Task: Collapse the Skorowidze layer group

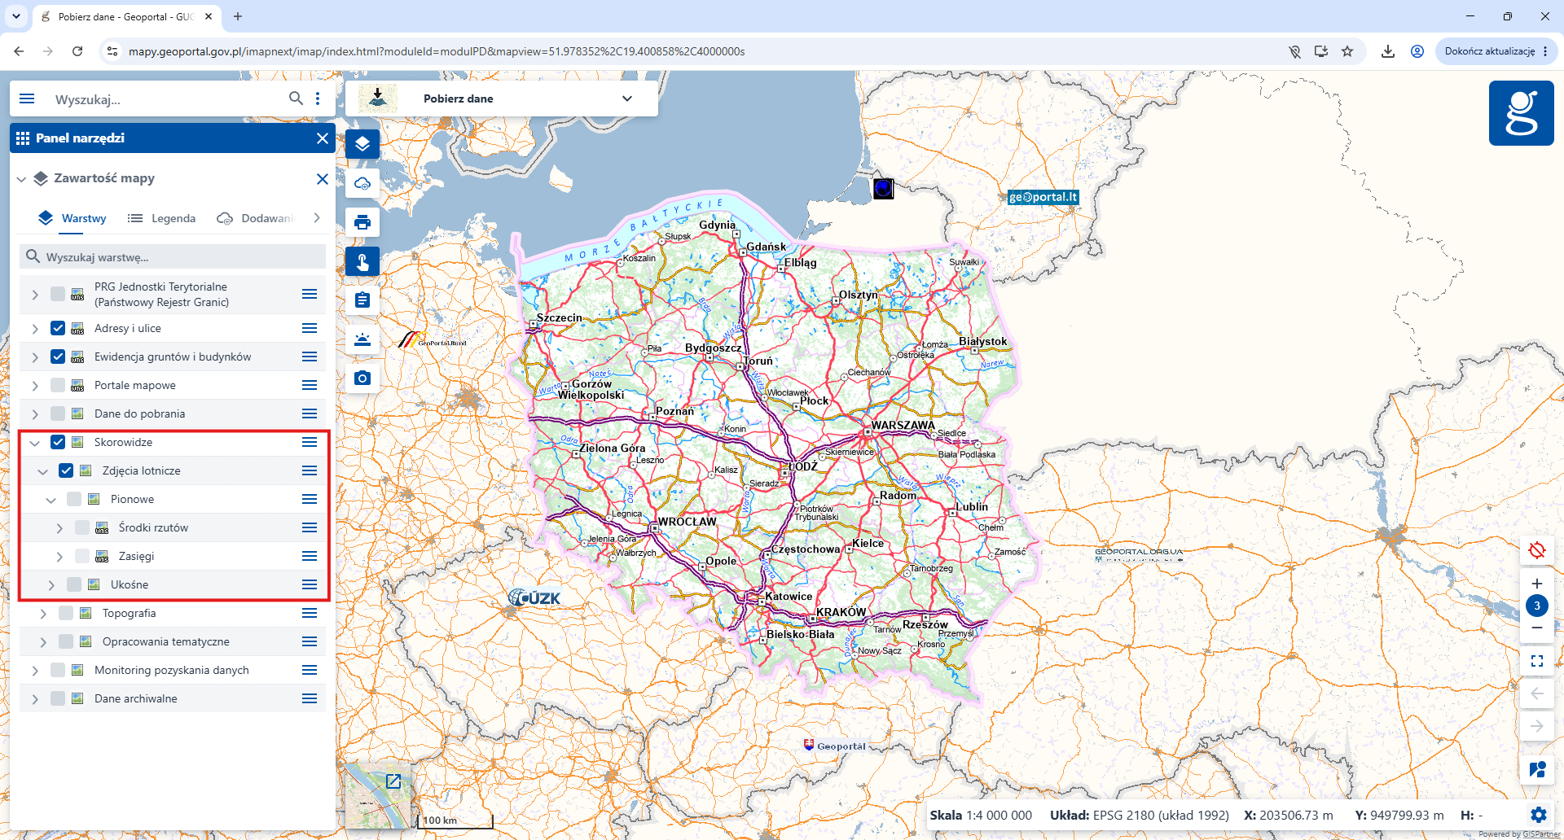Action: (x=35, y=443)
